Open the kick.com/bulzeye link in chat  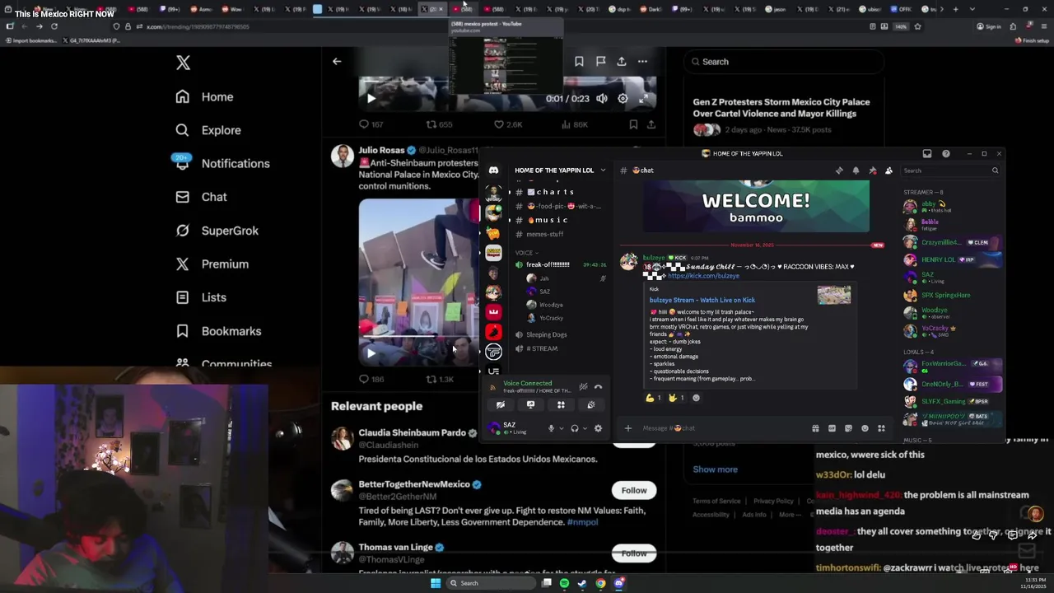click(703, 276)
